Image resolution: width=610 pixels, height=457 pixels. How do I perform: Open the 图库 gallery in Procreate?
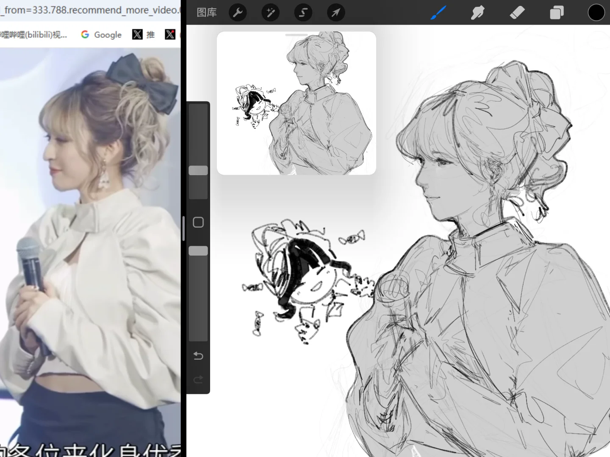[x=207, y=13]
